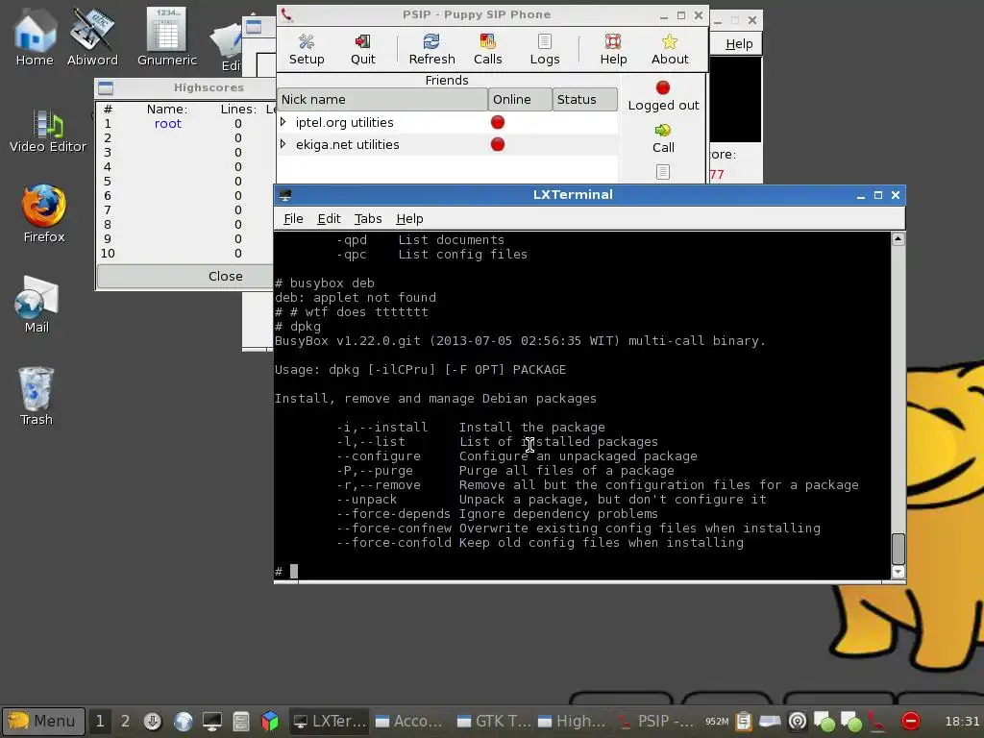Open the Home desktop icon
This screenshot has width=984, height=738.
[x=35, y=37]
